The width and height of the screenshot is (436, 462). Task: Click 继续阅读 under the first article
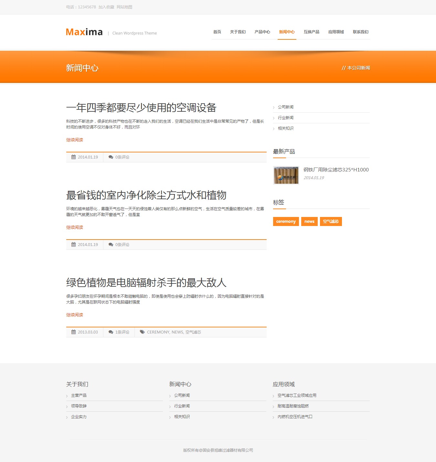click(x=75, y=140)
